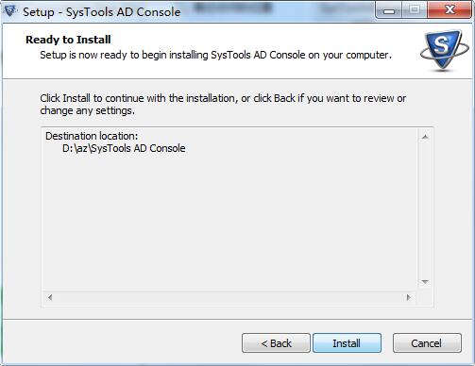Click the window title Setup - SysTools AD Console
This screenshot has width=475, height=366.
101,12
